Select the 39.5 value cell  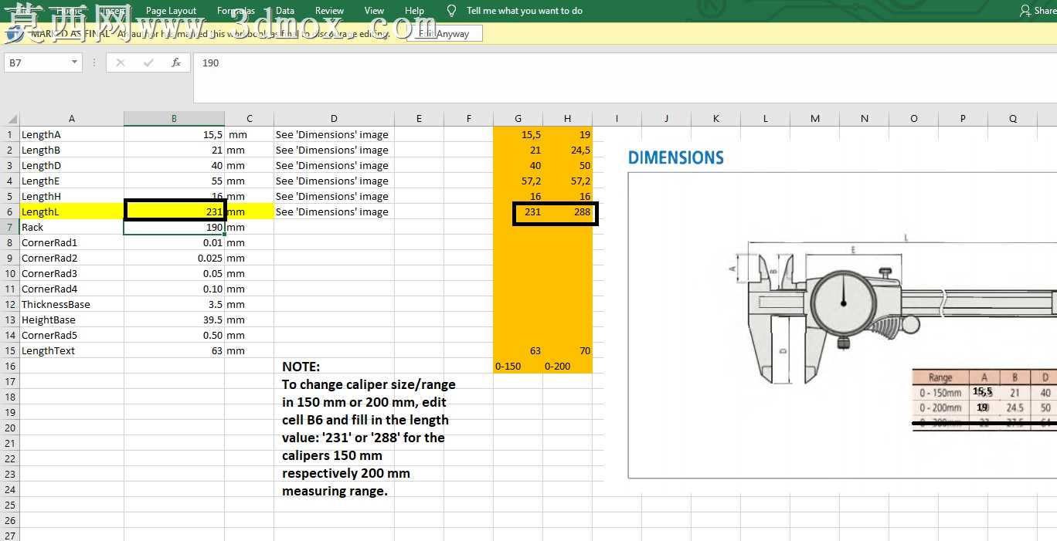174,320
